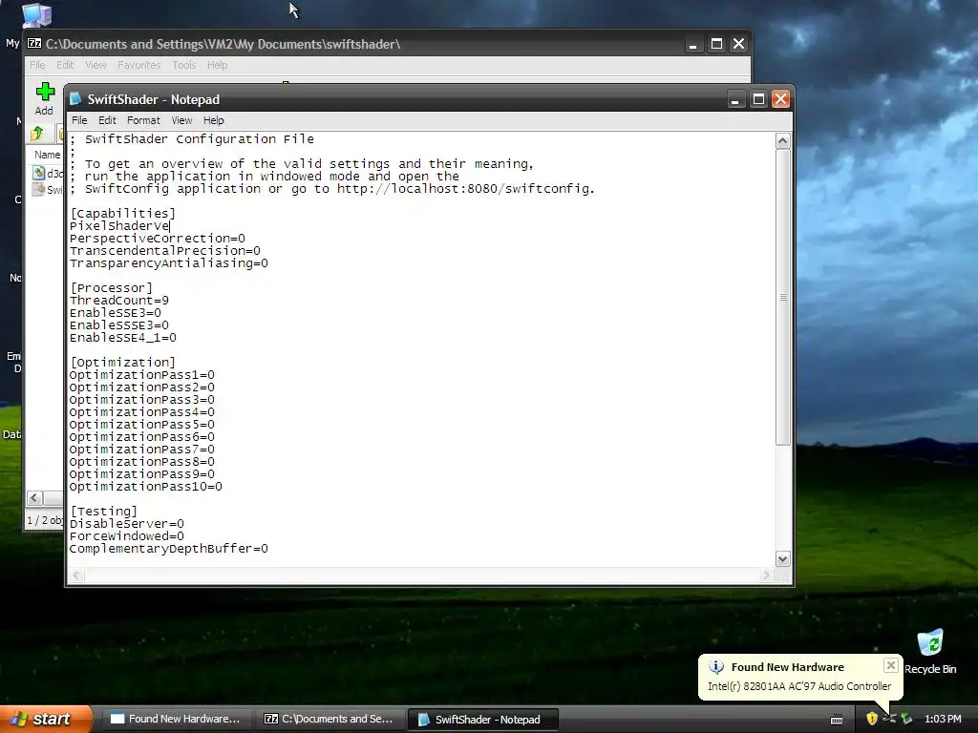This screenshot has width=978, height=733.
Task: Click network connection tray icon
Action: pos(889,719)
